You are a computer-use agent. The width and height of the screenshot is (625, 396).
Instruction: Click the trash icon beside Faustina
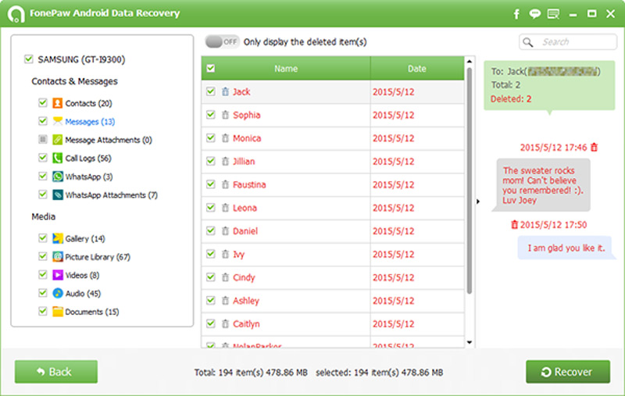[225, 184]
